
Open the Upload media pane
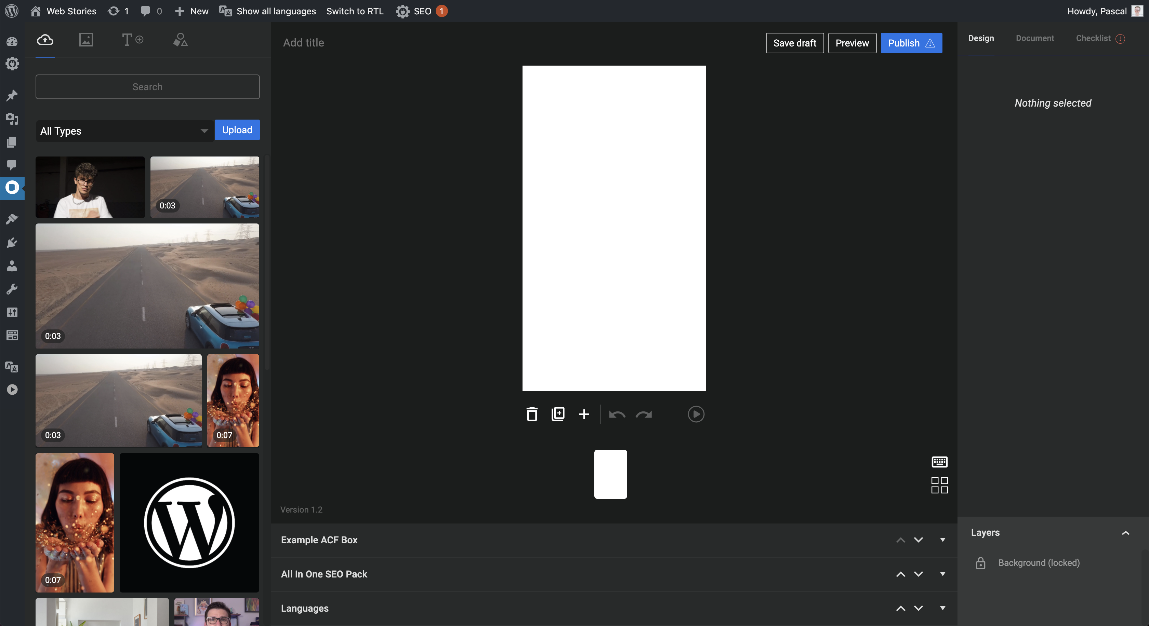pyautogui.click(x=45, y=40)
